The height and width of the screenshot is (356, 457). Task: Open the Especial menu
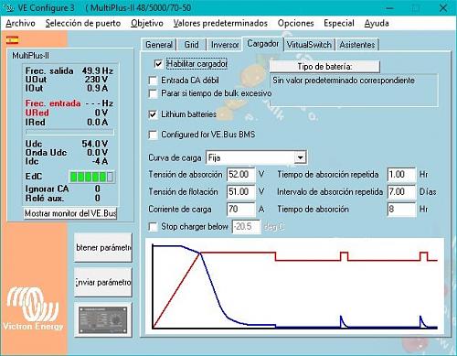point(339,23)
